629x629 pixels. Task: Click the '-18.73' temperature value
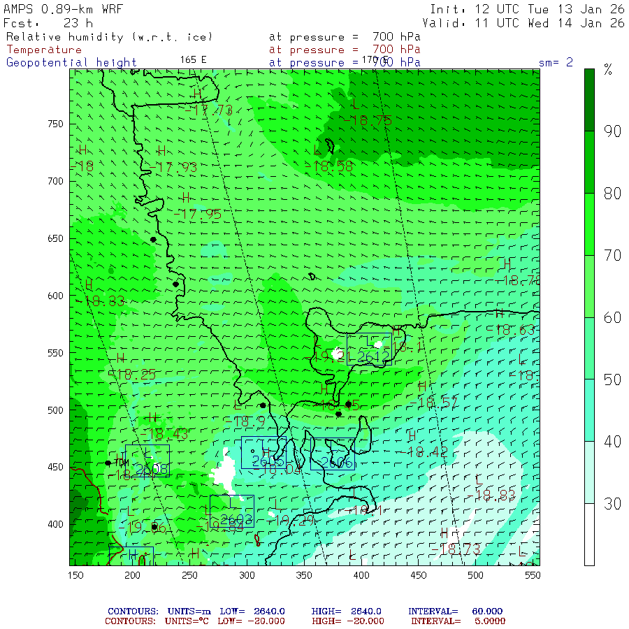[456, 549]
